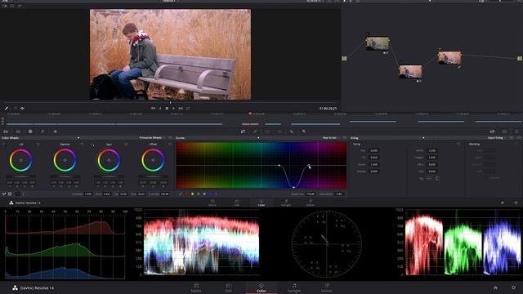Select yellow hue preset dot
Viewport: 523px width, 294px height.
[x=193, y=194]
